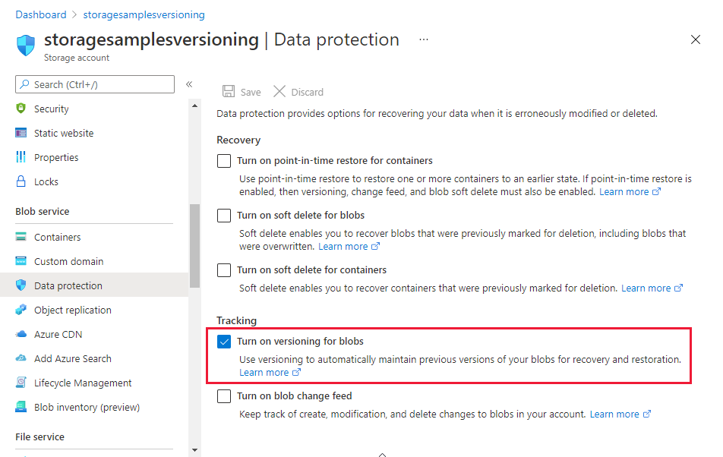Open Lifecycle Management via its icon
723x457 pixels.
coord(21,383)
